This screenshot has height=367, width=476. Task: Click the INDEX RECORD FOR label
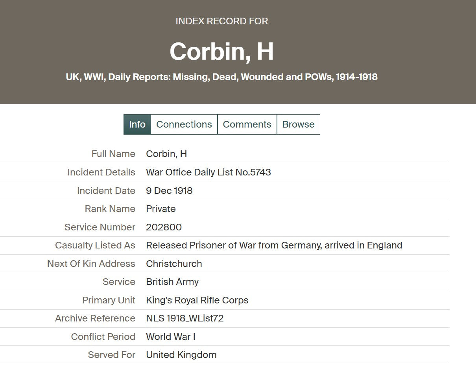[x=221, y=21]
